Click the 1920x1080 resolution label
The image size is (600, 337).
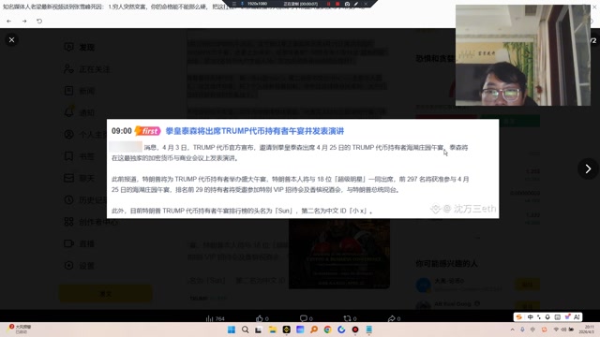click(x=257, y=4)
